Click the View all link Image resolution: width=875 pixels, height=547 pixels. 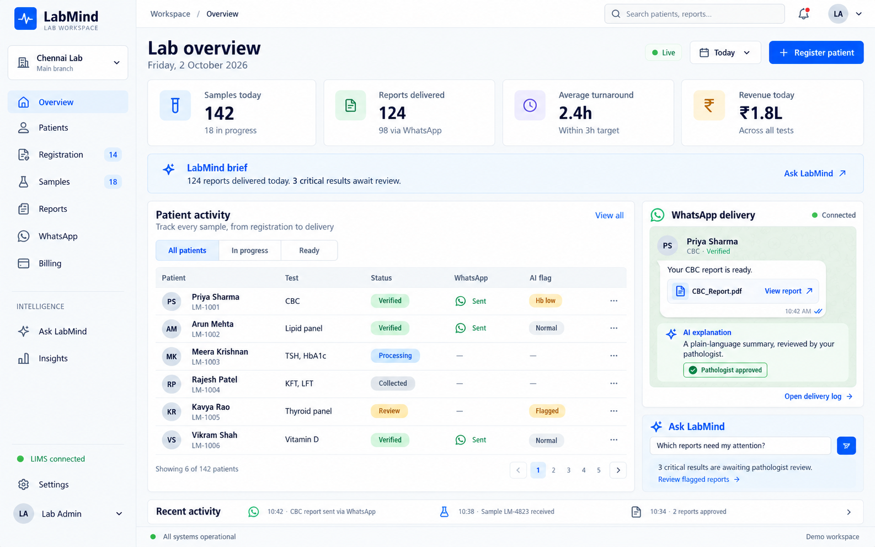pos(609,216)
